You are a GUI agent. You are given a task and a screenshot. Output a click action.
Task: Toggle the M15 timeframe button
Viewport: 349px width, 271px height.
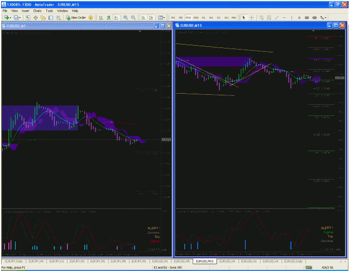coord(188,17)
